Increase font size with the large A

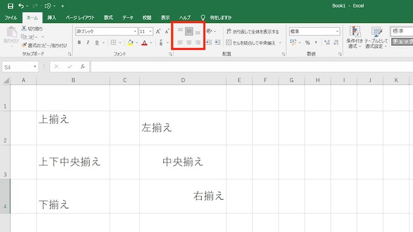tap(158, 32)
